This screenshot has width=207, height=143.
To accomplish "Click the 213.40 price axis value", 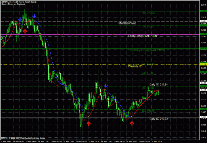I will pos(203,5).
